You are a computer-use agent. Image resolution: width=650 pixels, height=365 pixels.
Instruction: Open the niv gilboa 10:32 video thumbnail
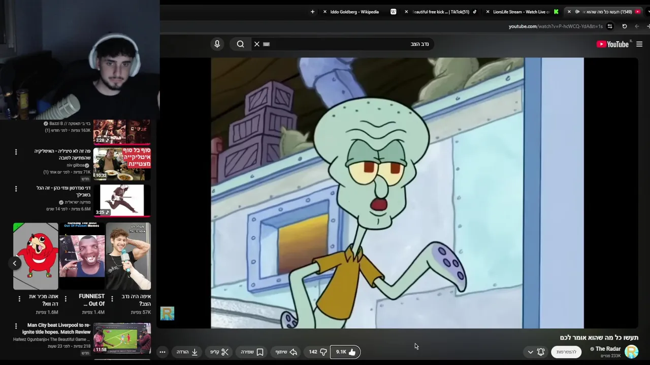[x=122, y=164]
